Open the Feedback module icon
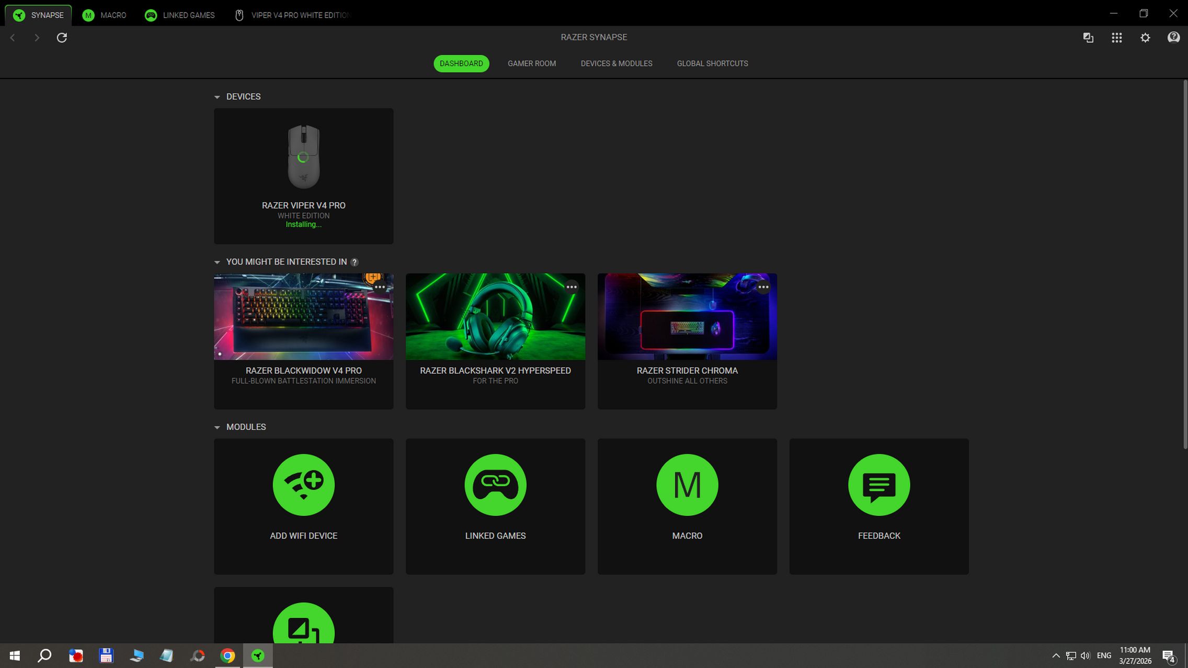 878,485
